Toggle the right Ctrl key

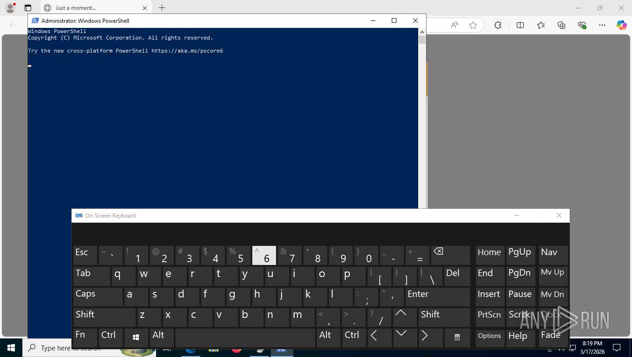click(354, 338)
